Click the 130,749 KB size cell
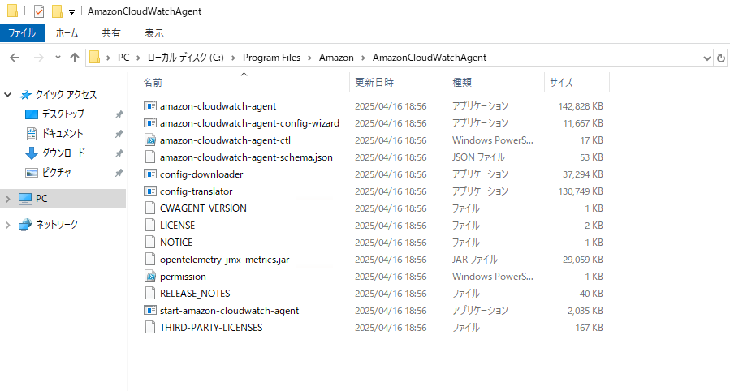Screen dimensions: 730x391 click(x=581, y=191)
